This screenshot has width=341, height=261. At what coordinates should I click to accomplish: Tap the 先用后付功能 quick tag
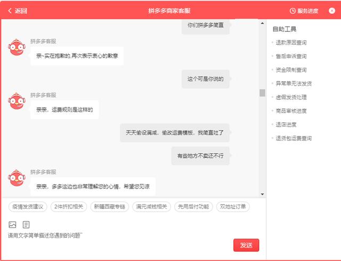193,207
